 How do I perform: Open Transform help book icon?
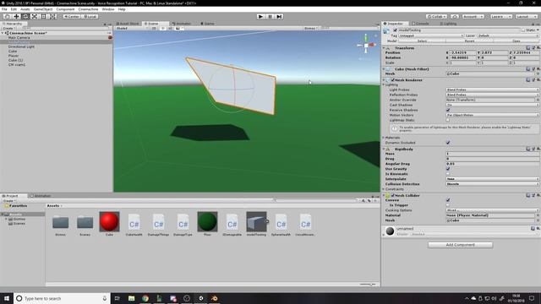pos(527,48)
